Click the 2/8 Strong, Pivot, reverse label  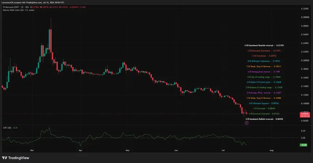pyautogui.click(x=264, y=93)
